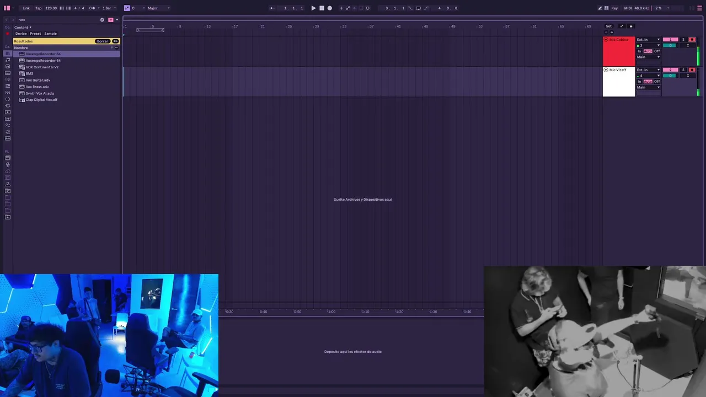Toggle arm on Mic Cabina track
The height and width of the screenshot is (397, 706).
[x=692, y=40]
